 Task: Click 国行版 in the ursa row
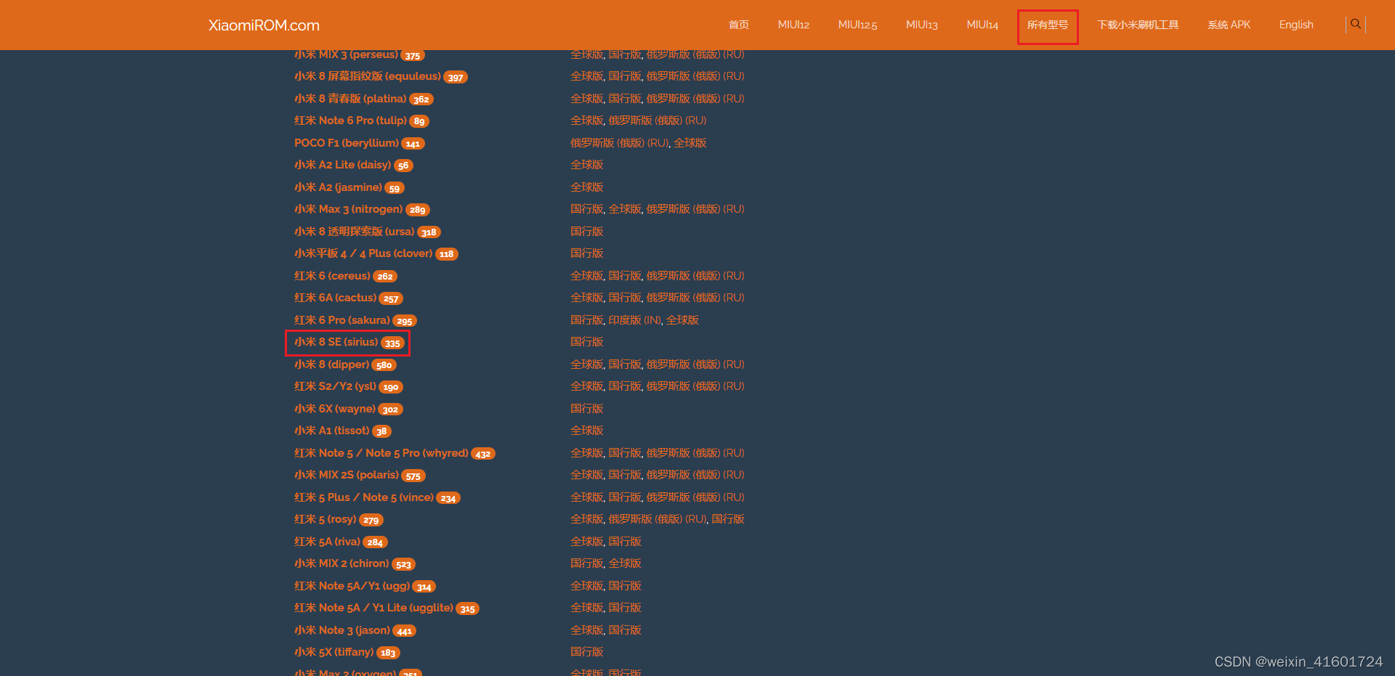(x=587, y=232)
